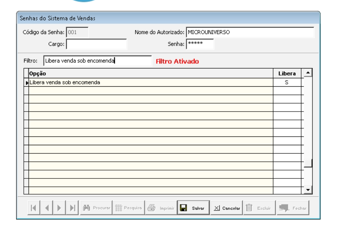Image resolution: width=342 pixels, height=235 pixels.
Task: Click the next record arrow button
Action: [60, 208]
